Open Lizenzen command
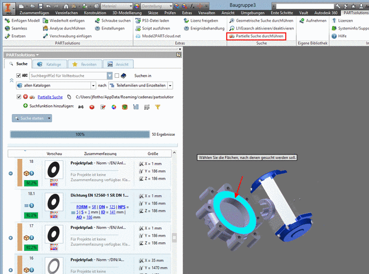This screenshot has width=369, height=274. point(342,21)
